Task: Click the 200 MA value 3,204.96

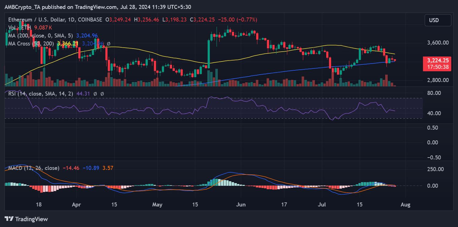Action: point(87,36)
